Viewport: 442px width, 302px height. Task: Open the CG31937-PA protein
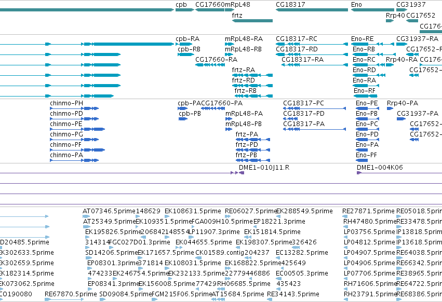418,114
